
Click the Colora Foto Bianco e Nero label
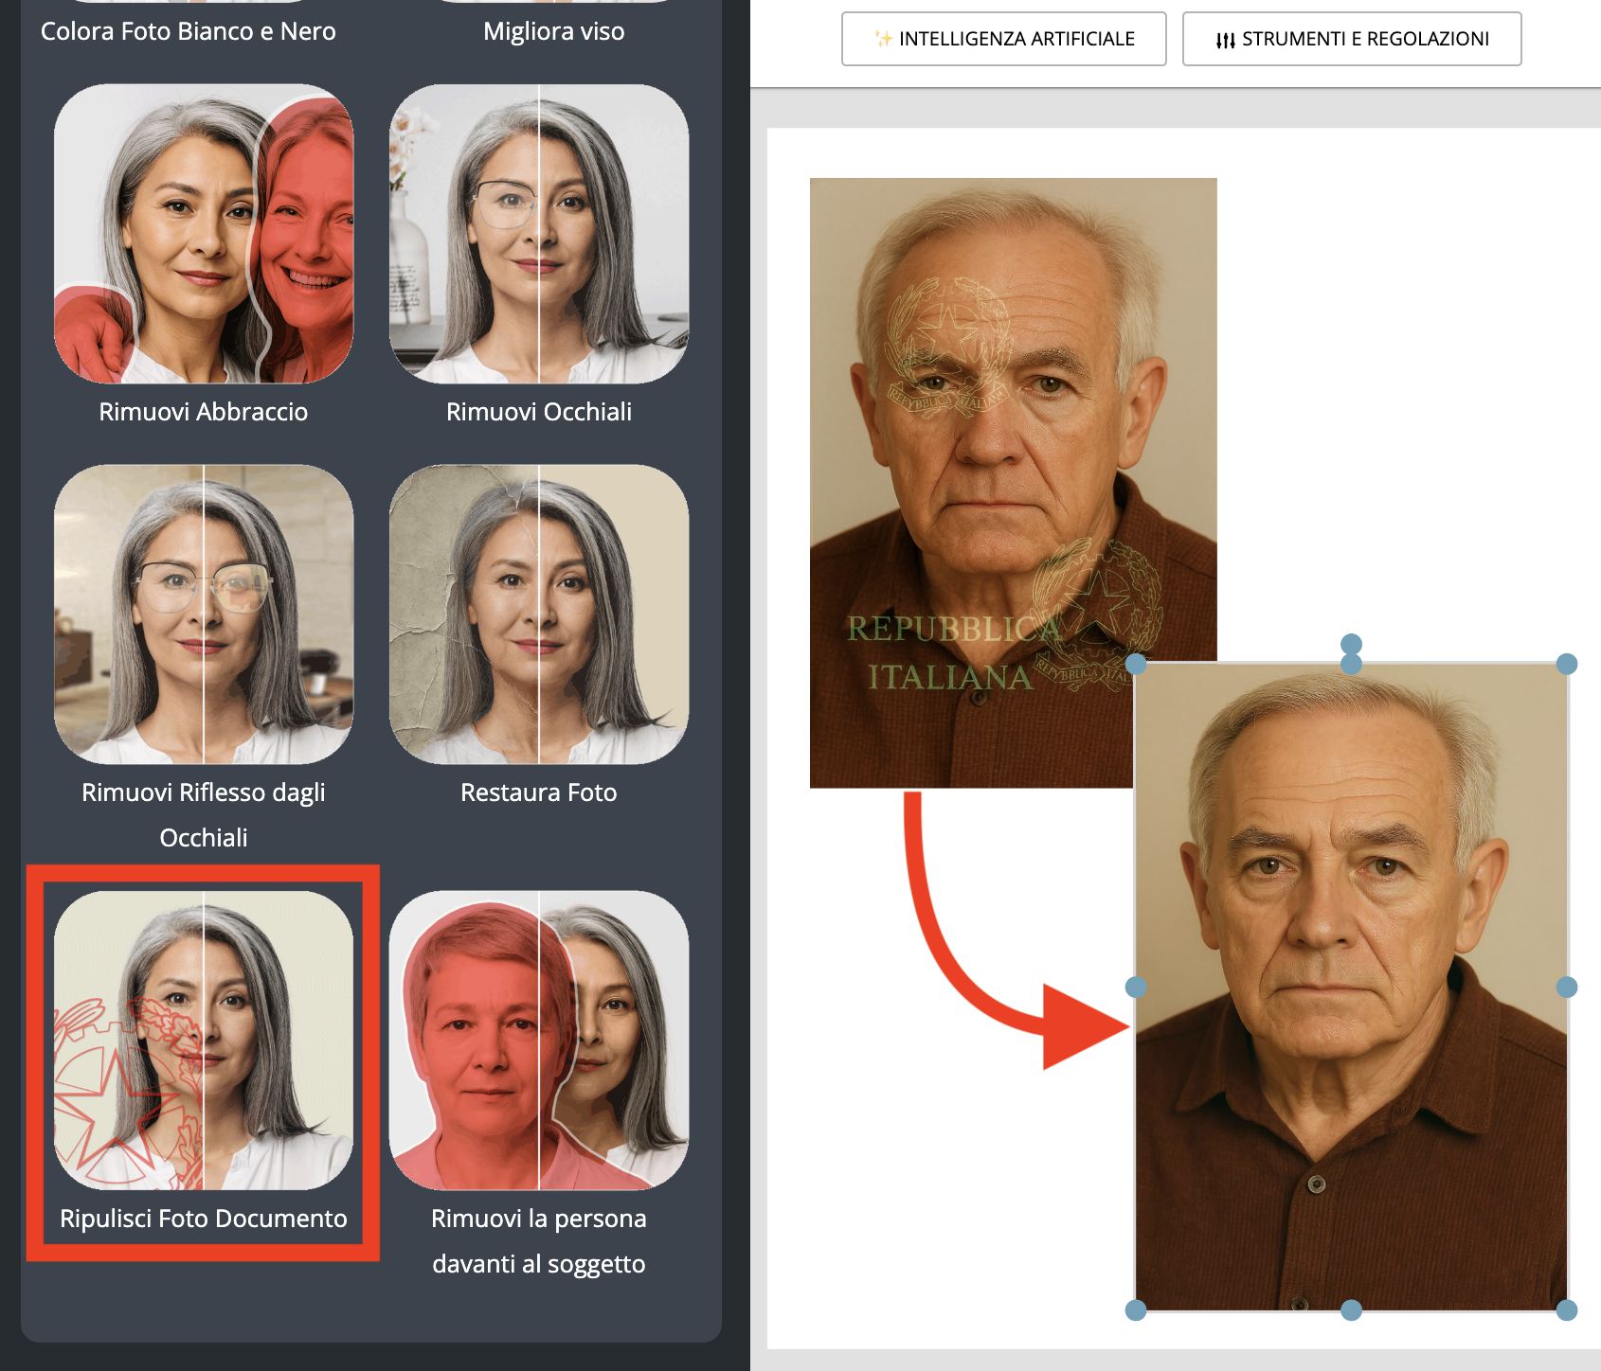(189, 31)
